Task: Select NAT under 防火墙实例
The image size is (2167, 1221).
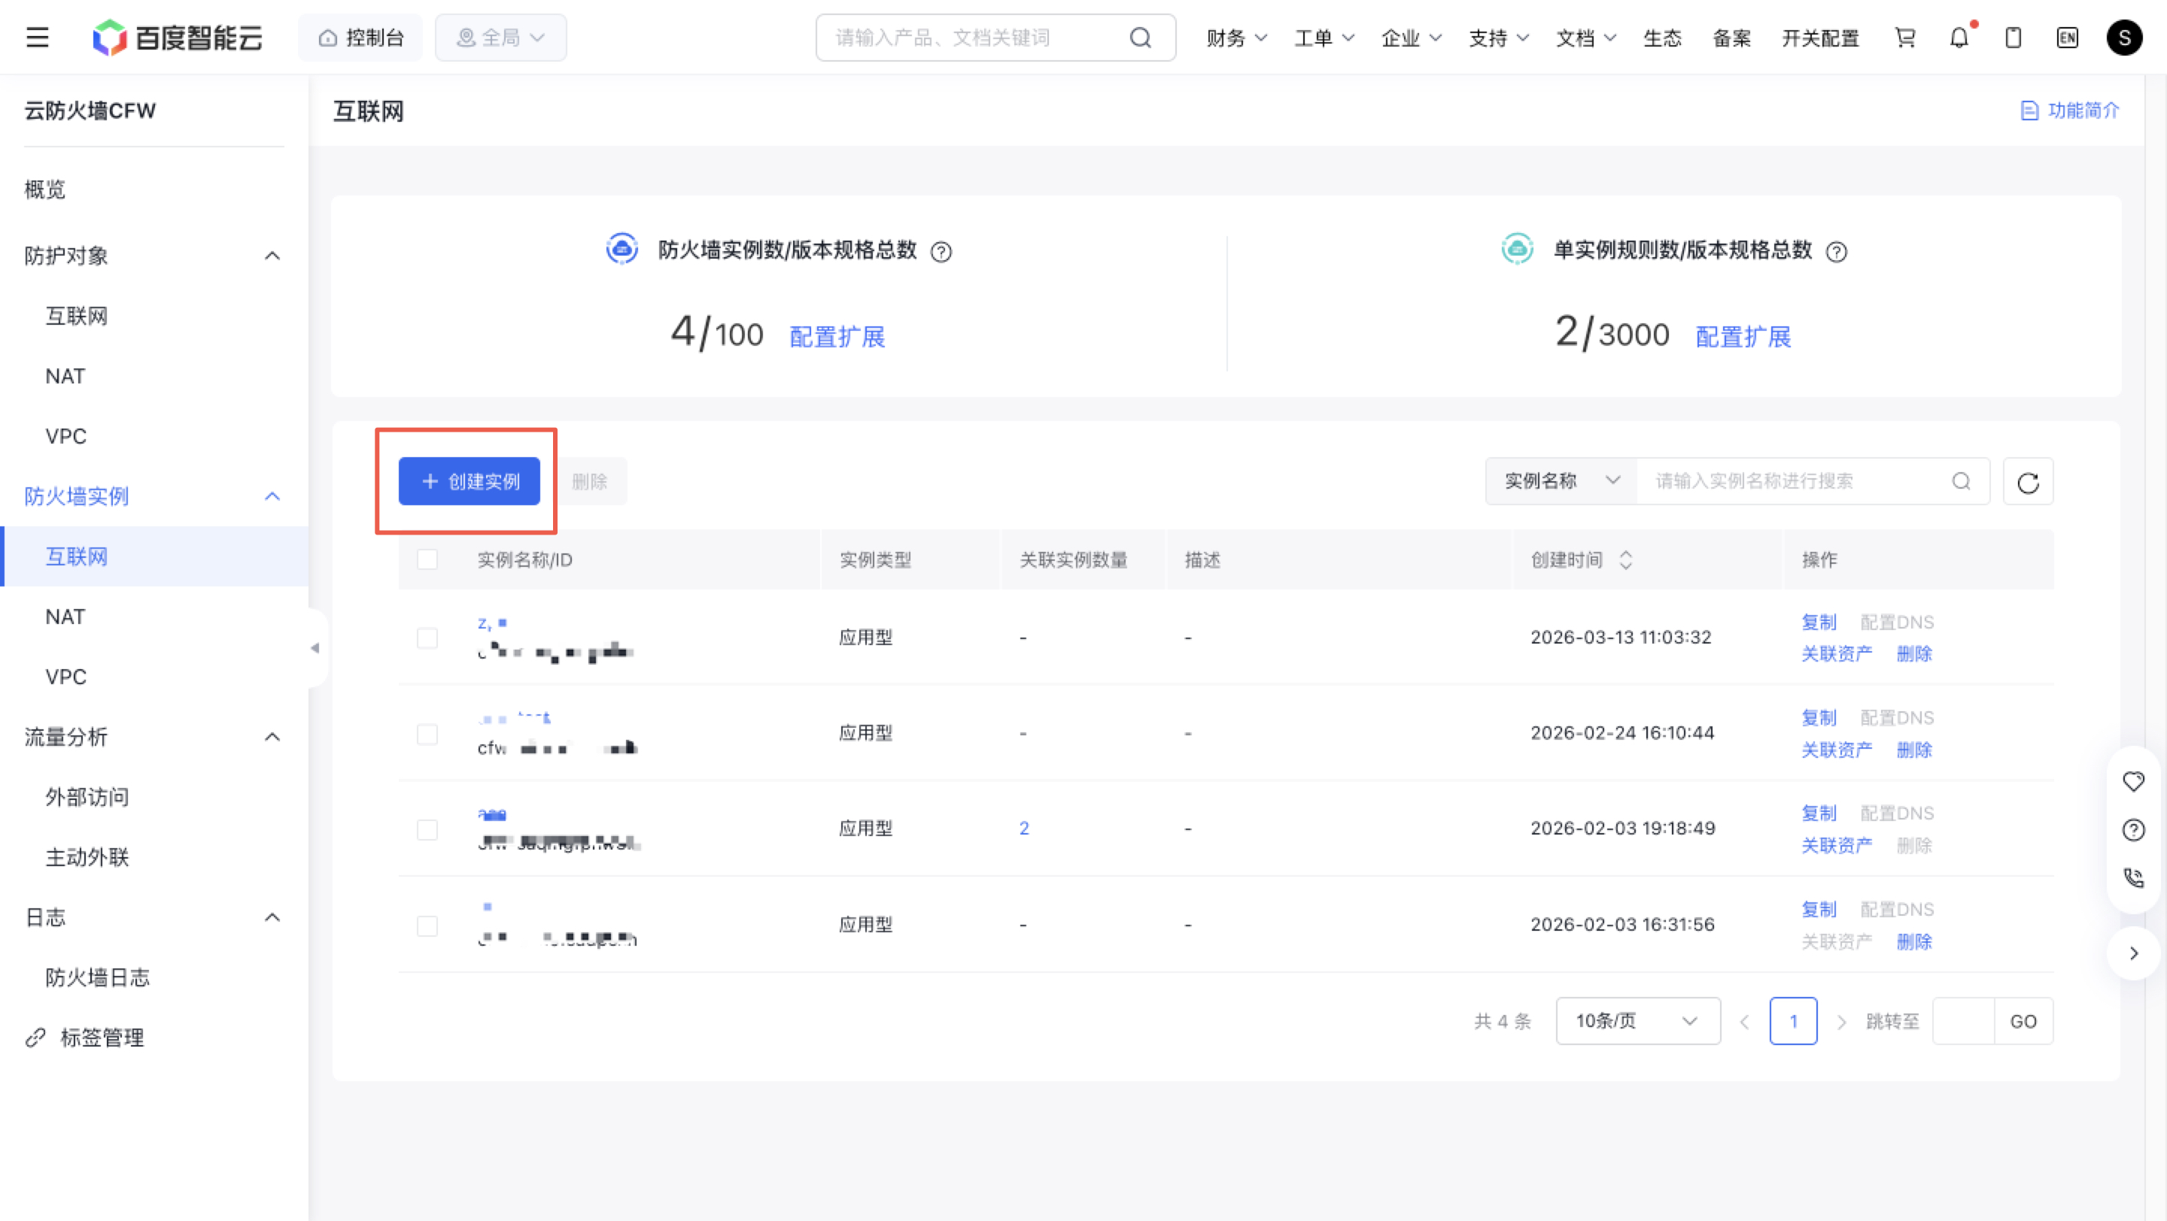Action: click(x=65, y=617)
